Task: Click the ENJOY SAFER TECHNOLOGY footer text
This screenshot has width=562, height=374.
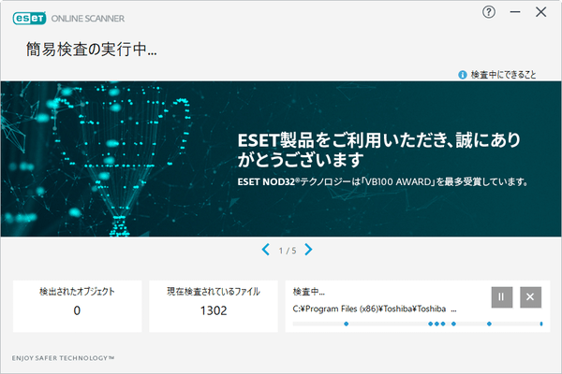Action: click(63, 358)
